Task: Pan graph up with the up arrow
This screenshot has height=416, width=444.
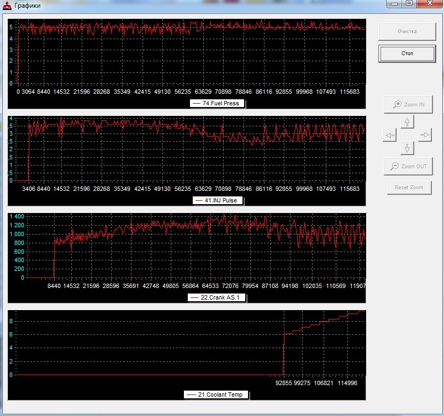Action: 407,122
